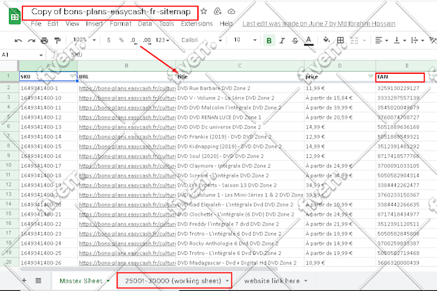The height and width of the screenshot is (291, 437).
Task: Select column D header
Action: pos(340,66)
